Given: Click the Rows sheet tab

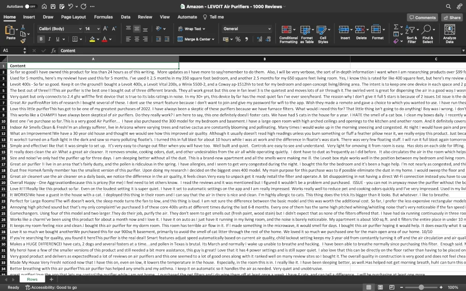Looking at the screenshot, I should point(32,279).
